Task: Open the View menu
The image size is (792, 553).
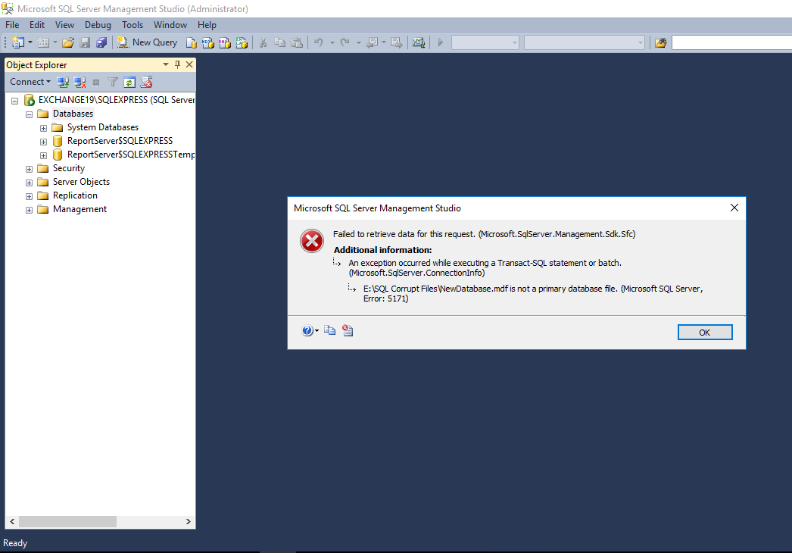Action: click(64, 25)
